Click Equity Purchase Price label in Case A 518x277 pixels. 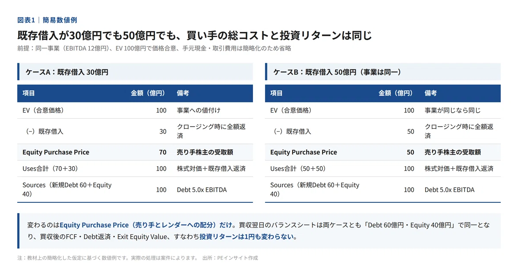(x=56, y=152)
